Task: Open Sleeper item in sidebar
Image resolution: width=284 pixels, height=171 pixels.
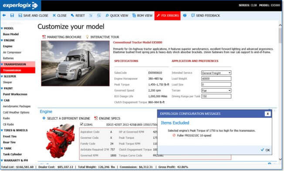Action: [x=7, y=82]
